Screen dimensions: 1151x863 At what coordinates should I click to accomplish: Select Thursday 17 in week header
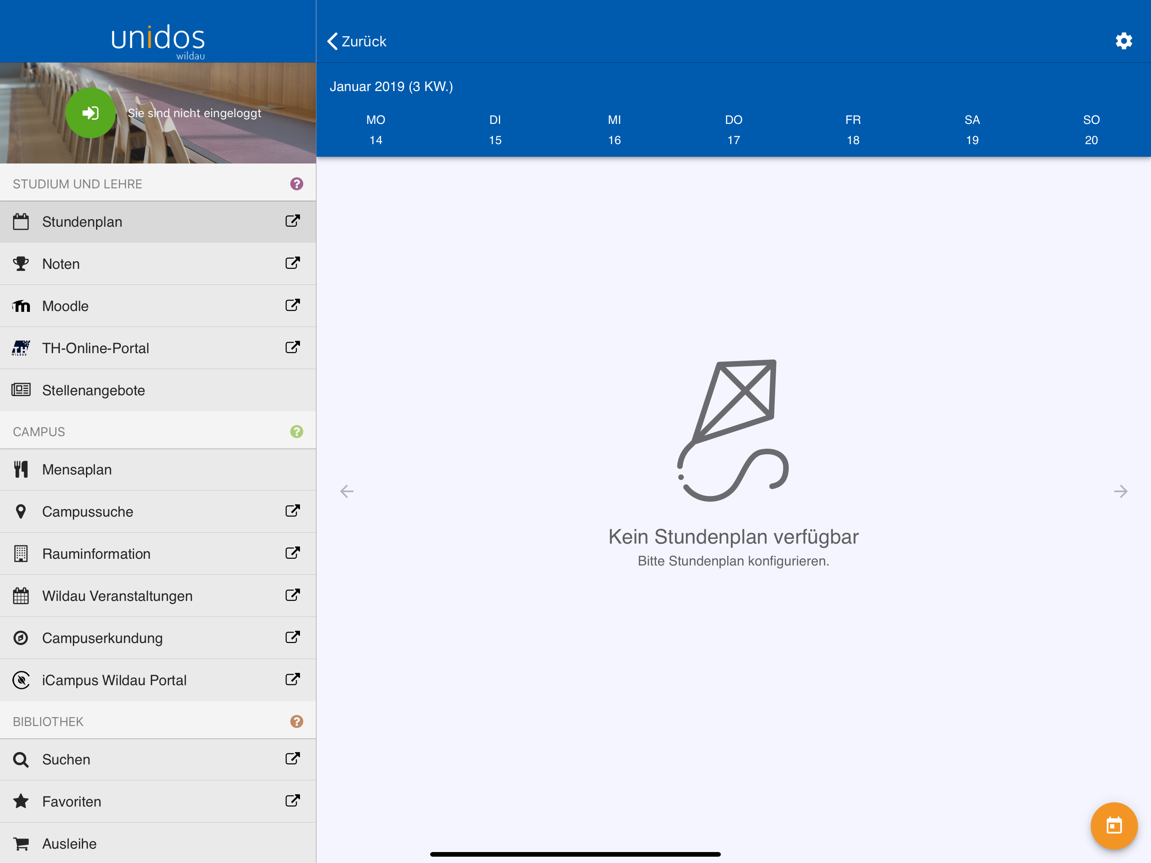click(x=733, y=130)
